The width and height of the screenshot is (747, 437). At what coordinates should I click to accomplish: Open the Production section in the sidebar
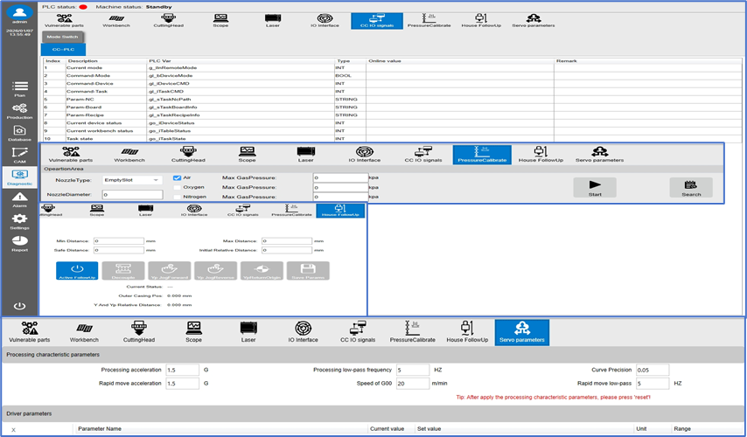pyautogui.click(x=19, y=111)
